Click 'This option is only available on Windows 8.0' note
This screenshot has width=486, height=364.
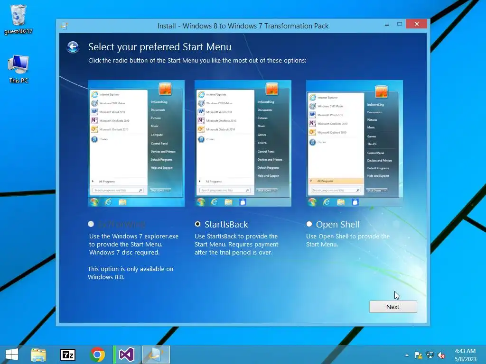tap(131, 273)
